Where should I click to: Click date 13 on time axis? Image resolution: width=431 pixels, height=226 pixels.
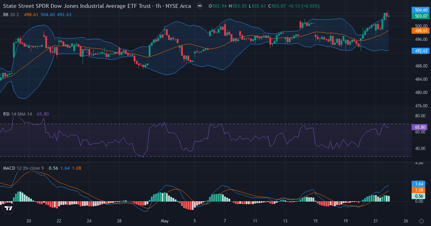285,221
